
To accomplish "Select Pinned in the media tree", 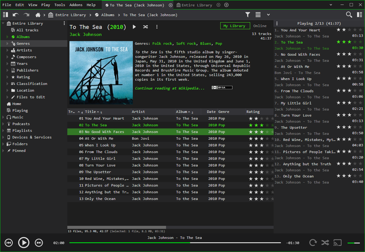I will tap(19, 151).
